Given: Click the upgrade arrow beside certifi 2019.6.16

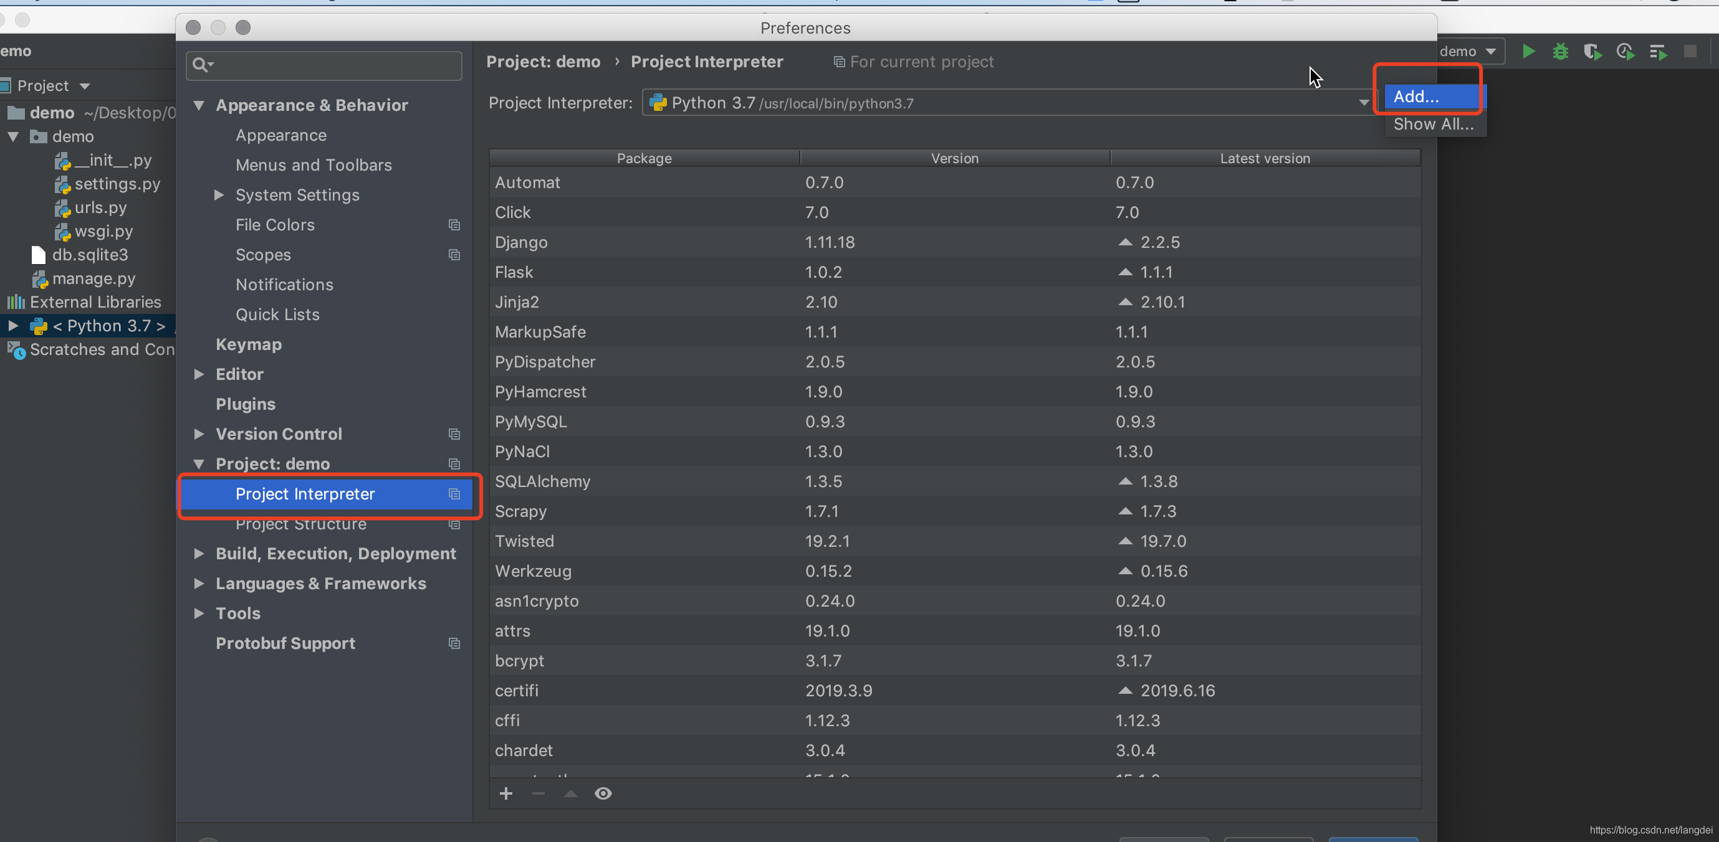Looking at the screenshot, I should [1125, 691].
